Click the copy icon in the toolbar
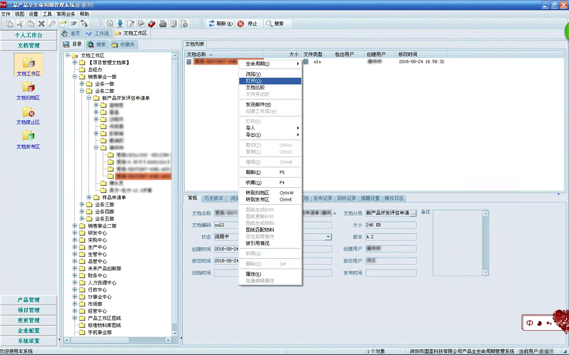This screenshot has height=355, width=569. pyautogui.click(x=9, y=24)
